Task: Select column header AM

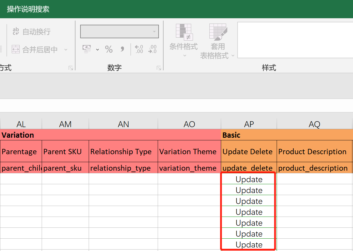Action: pos(65,124)
